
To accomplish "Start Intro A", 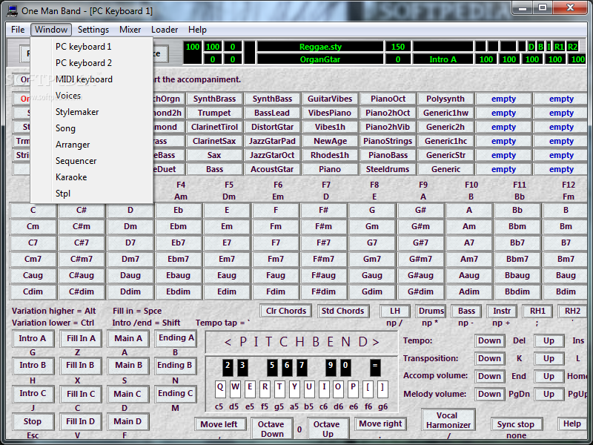I will 33,338.
